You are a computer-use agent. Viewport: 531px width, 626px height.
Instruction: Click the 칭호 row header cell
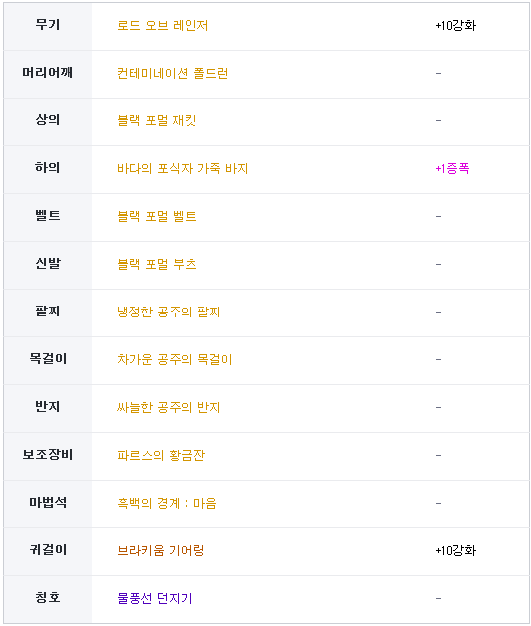[x=48, y=599]
